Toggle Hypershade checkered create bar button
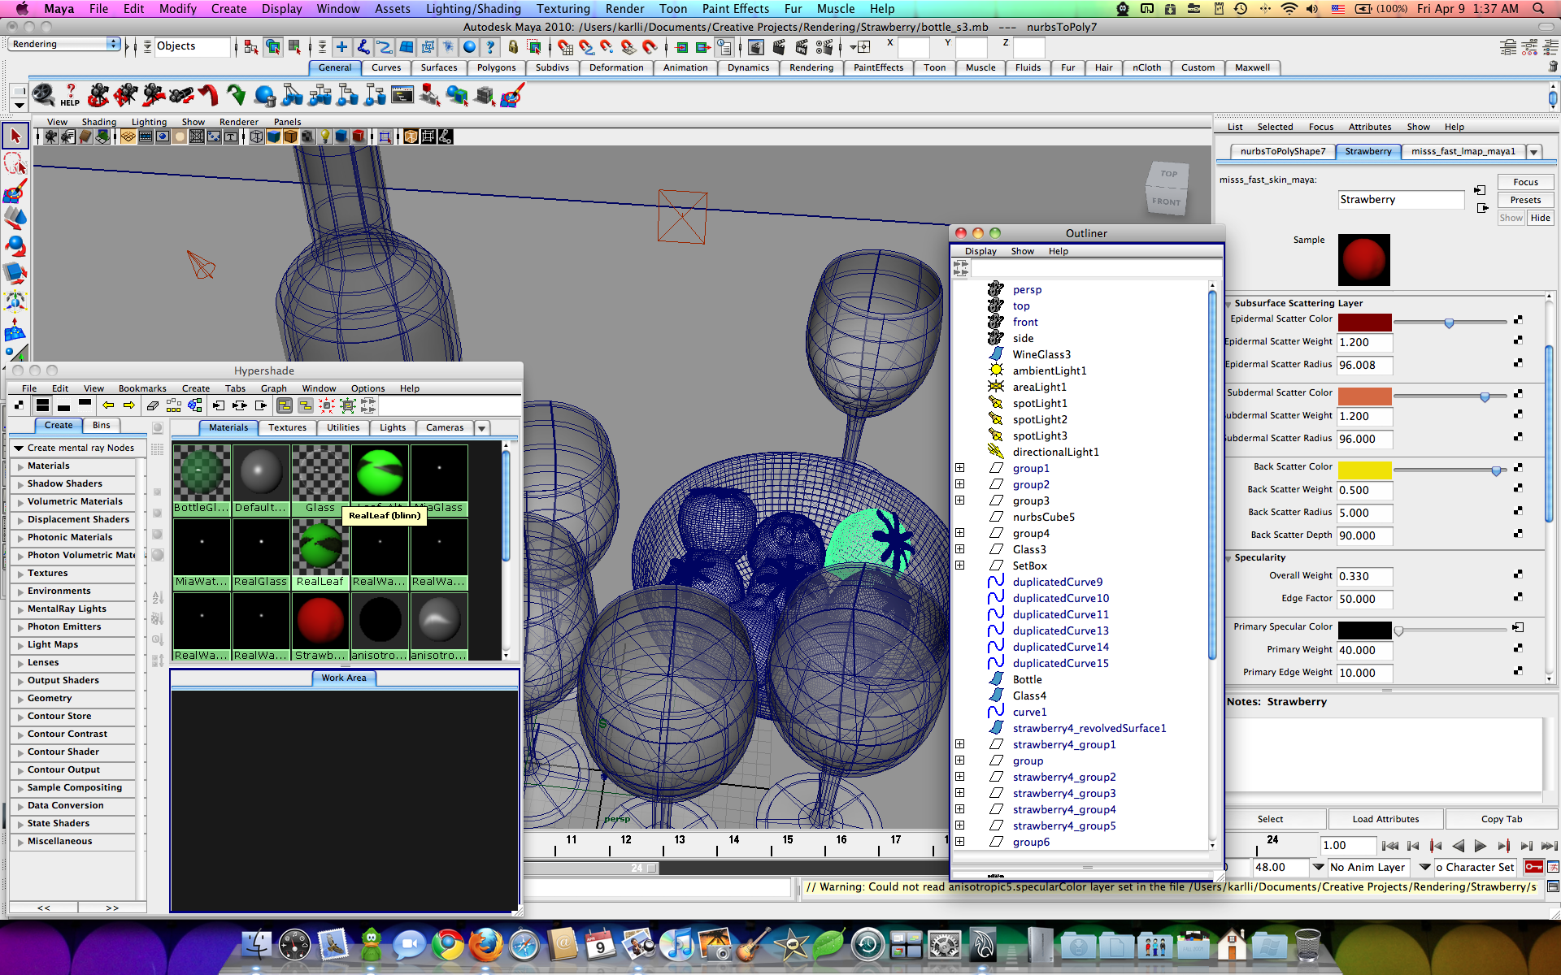Screen dimensions: 1561x975 [x=19, y=405]
